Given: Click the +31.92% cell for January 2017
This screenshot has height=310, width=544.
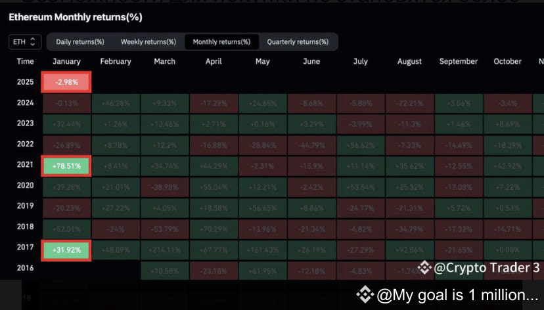Looking at the screenshot, I should tap(66, 250).
